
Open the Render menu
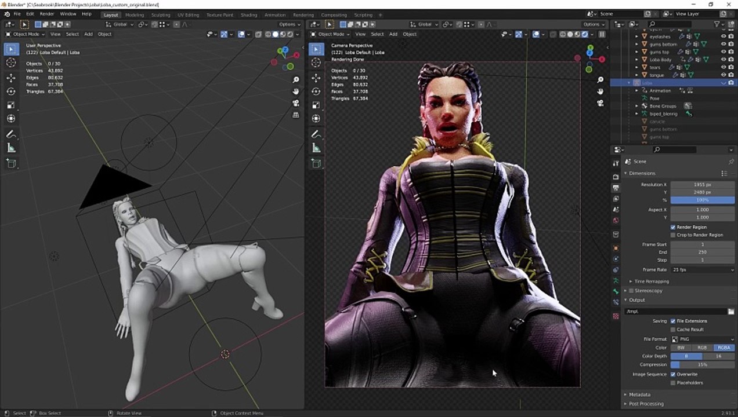click(x=46, y=14)
